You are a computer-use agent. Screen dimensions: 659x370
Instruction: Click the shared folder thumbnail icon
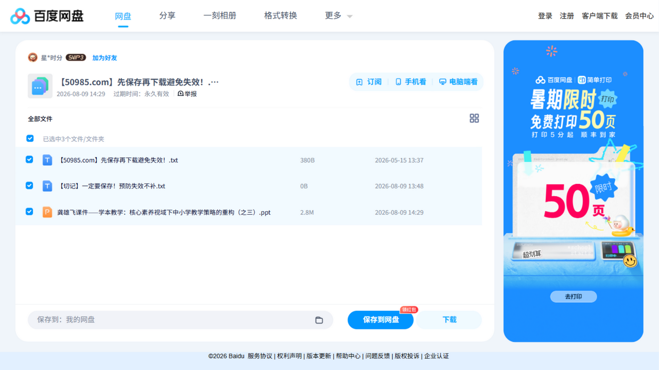point(40,86)
